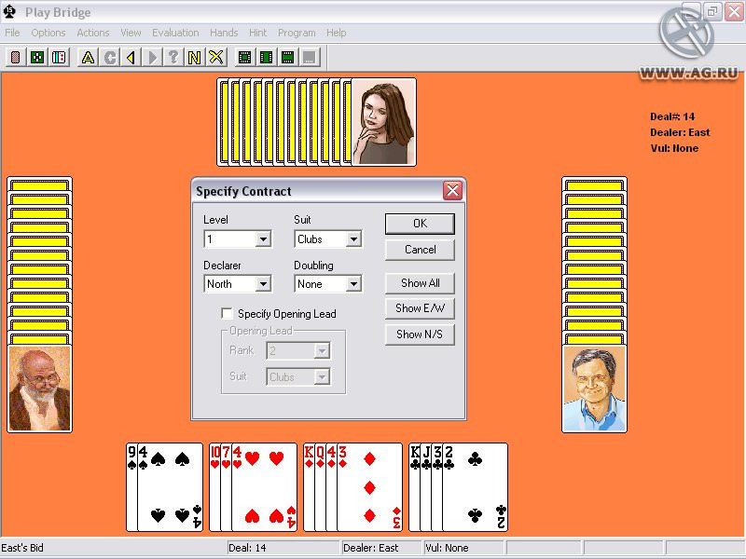The height and width of the screenshot is (559, 746).
Task: Click North's woman portrait
Action: tap(384, 122)
